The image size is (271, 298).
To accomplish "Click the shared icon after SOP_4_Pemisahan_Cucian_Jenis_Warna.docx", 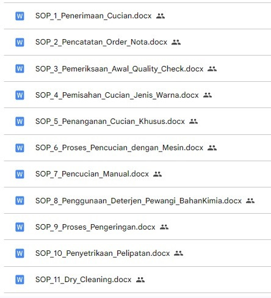I will (x=208, y=95).
